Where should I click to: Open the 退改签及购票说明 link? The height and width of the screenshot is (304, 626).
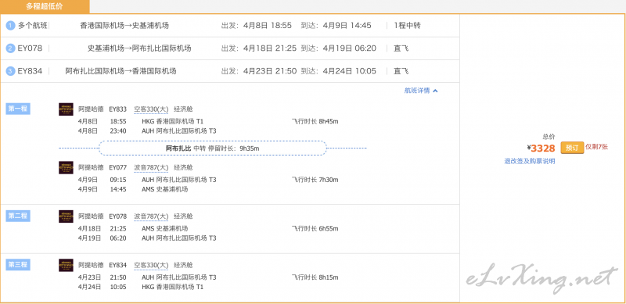point(530,161)
